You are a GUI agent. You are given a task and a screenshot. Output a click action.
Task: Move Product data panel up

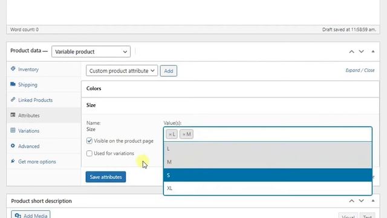351,51
